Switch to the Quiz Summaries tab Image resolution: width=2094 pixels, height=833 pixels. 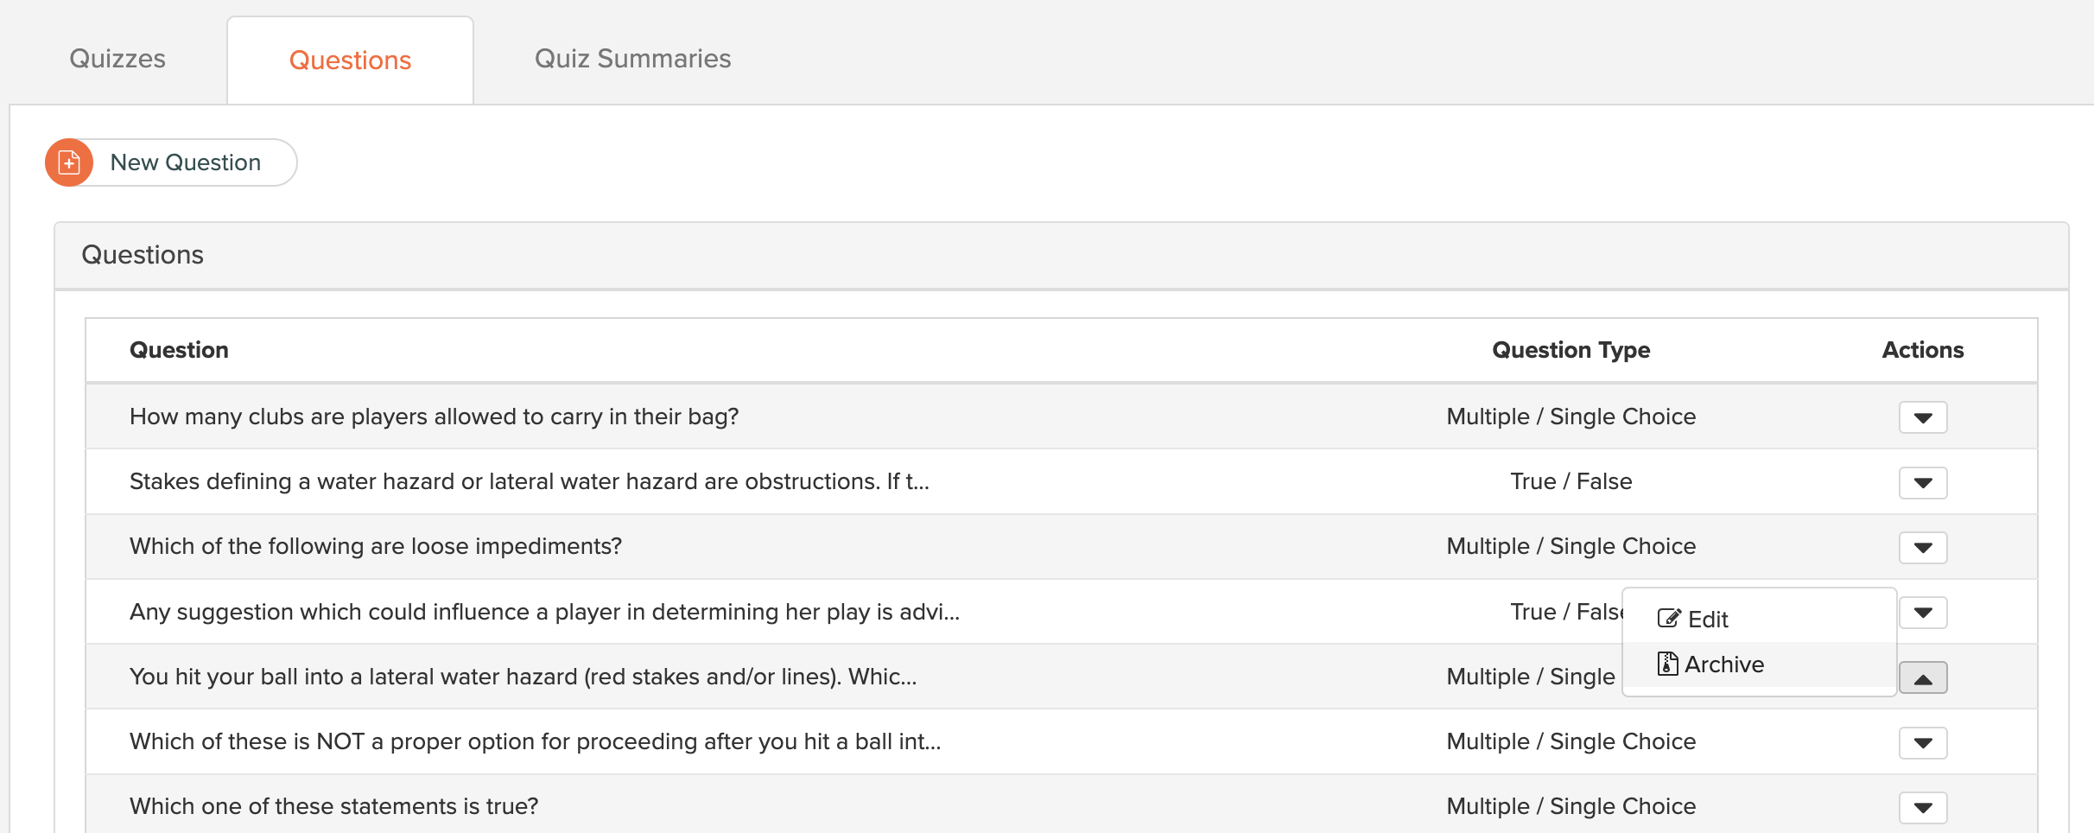[633, 59]
